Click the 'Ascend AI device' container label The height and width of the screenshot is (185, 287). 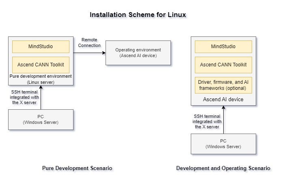[223, 100]
